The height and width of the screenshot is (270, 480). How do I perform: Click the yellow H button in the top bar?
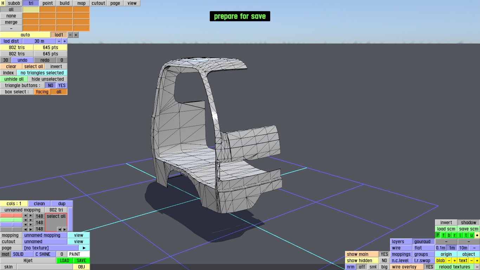pyautogui.click(x=3, y=3)
